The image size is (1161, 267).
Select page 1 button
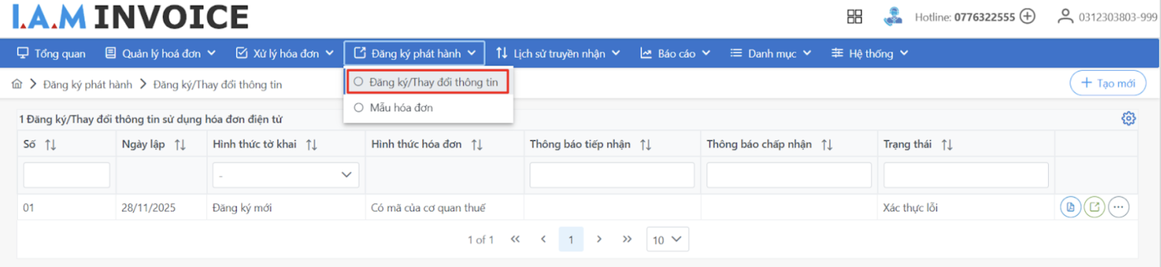pyautogui.click(x=571, y=239)
